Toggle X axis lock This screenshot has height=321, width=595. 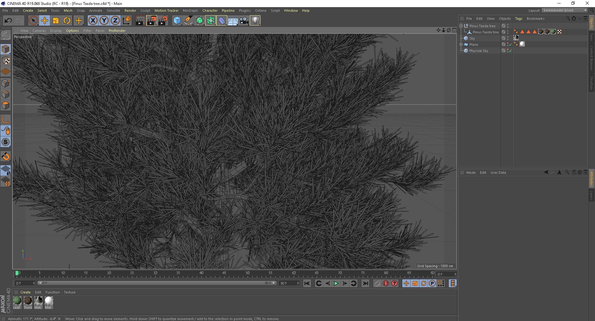tap(93, 21)
